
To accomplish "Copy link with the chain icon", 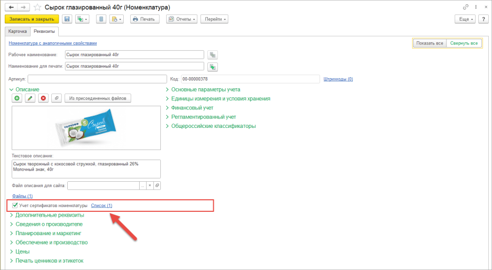I will coord(466,7).
